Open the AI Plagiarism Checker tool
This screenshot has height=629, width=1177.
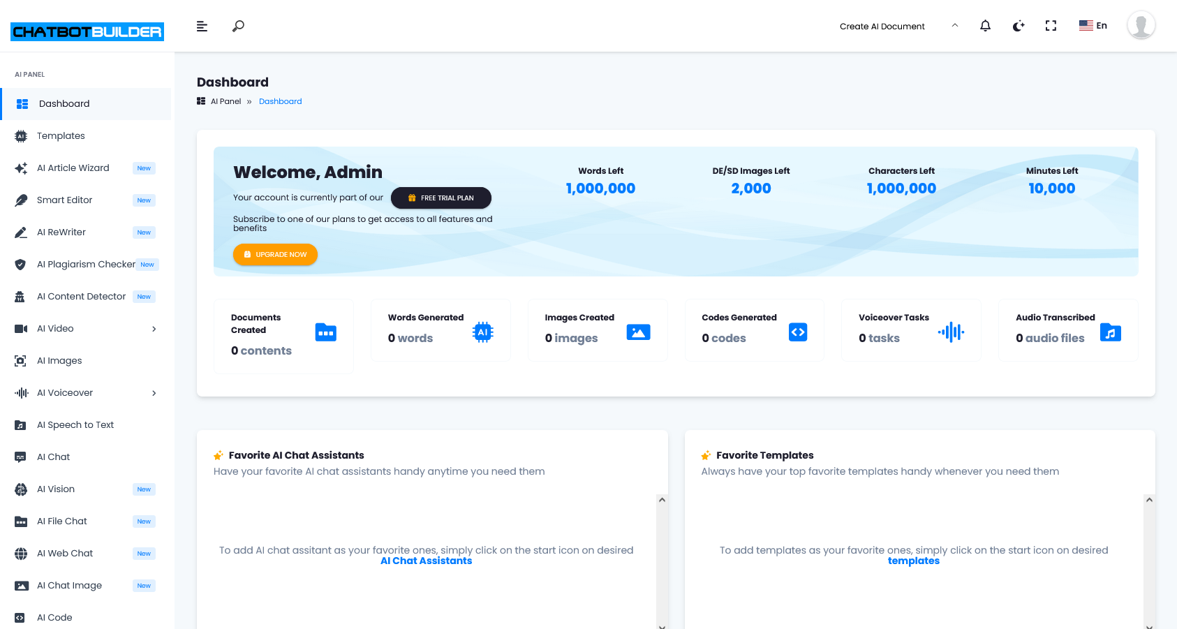85,264
